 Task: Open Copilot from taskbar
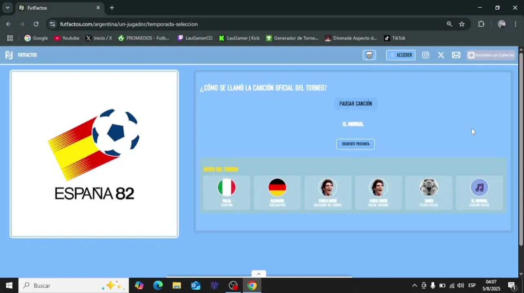[139, 286]
